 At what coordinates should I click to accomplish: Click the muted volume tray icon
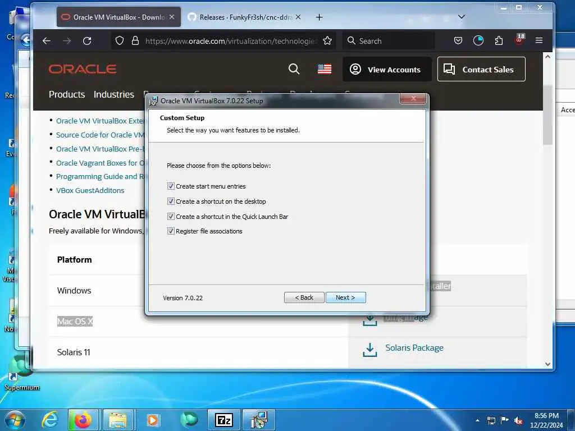(x=518, y=420)
